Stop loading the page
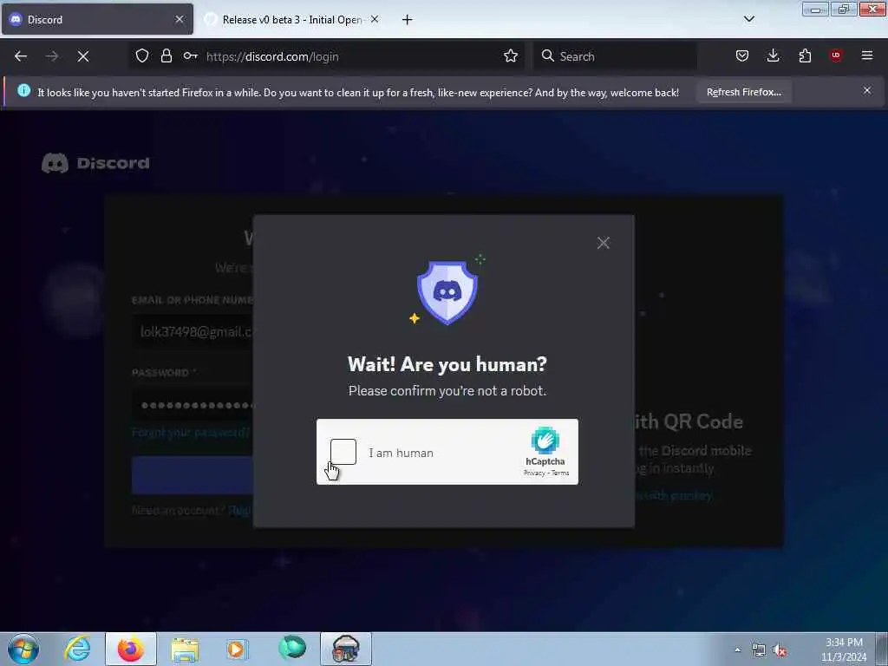 coord(83,56)
